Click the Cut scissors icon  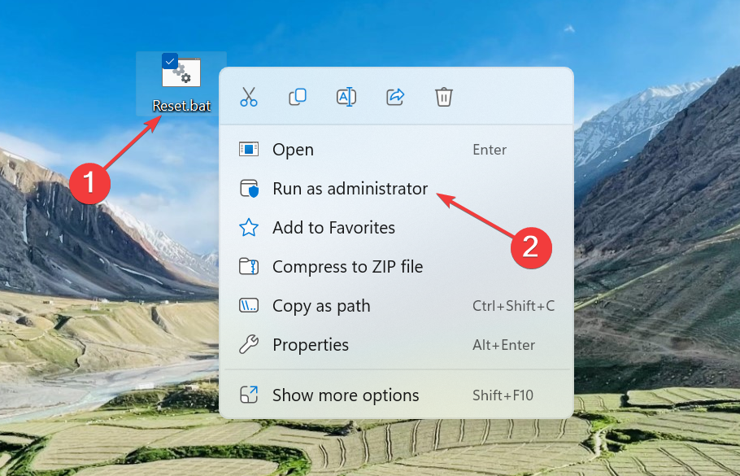249,97
